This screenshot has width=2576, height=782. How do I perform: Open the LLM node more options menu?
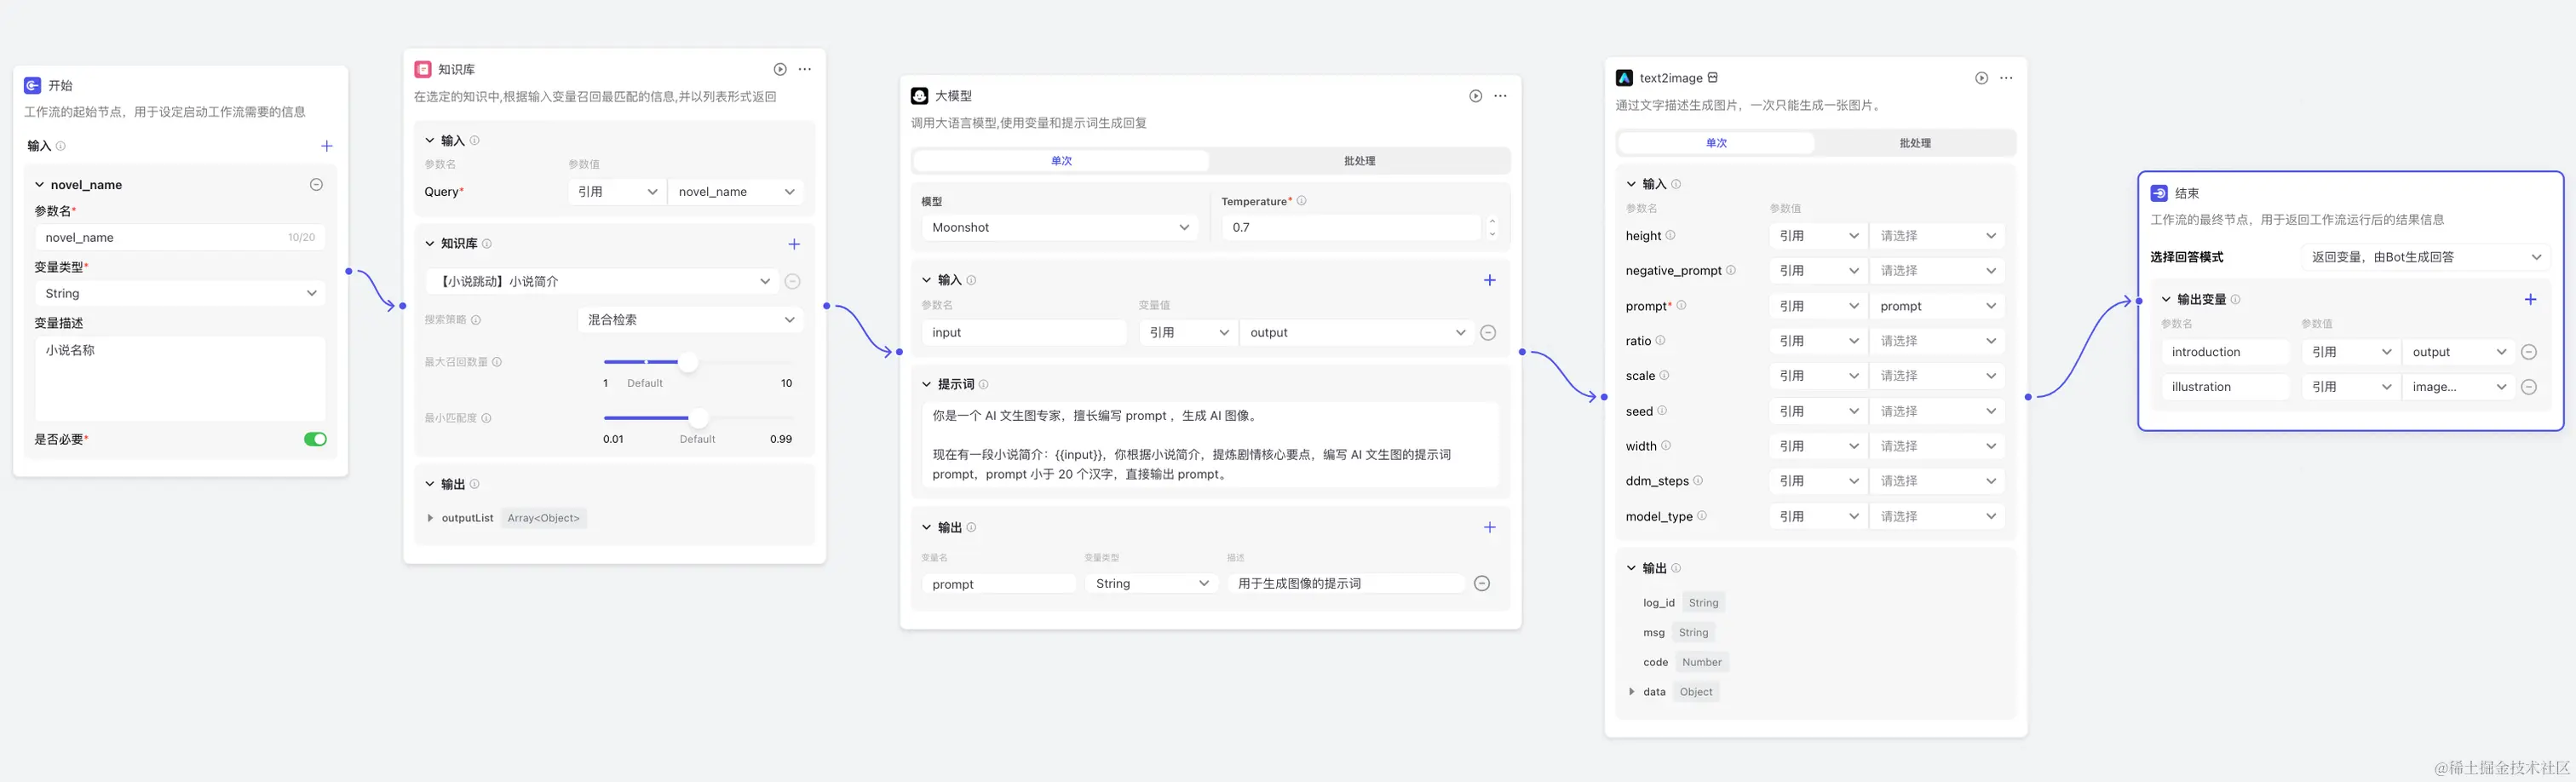click(1500, 96)
